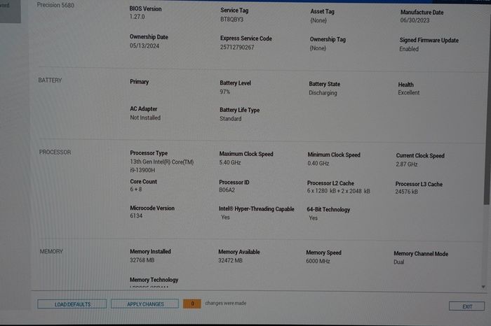Click the Battery Level 97% value
The width and height of the screenshot is (491, 326).
[x=225, y=92]
